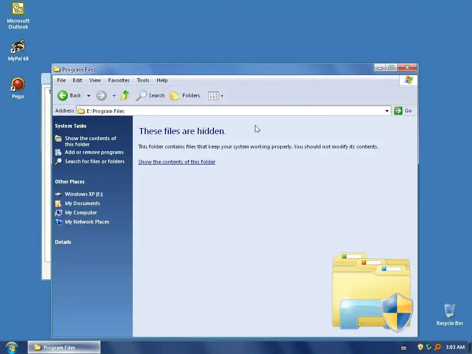
Task: Go back with the green Back arrow
Action: (63, 95)
